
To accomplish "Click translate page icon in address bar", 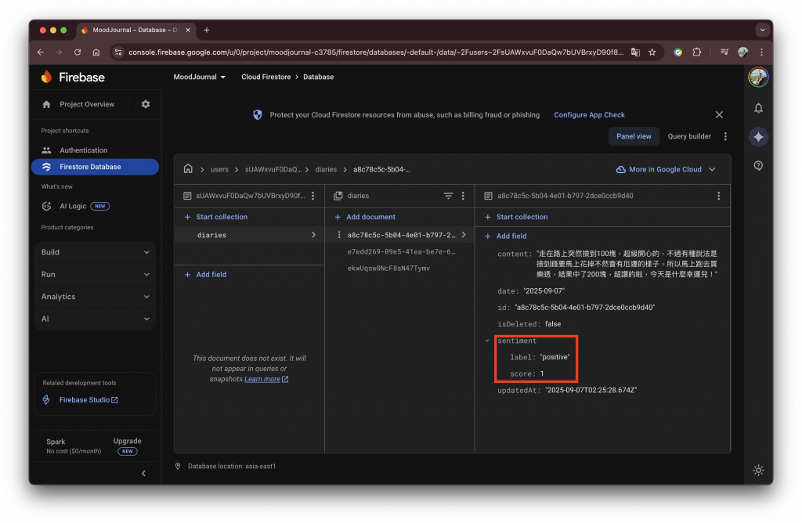I will click(635, 52).
